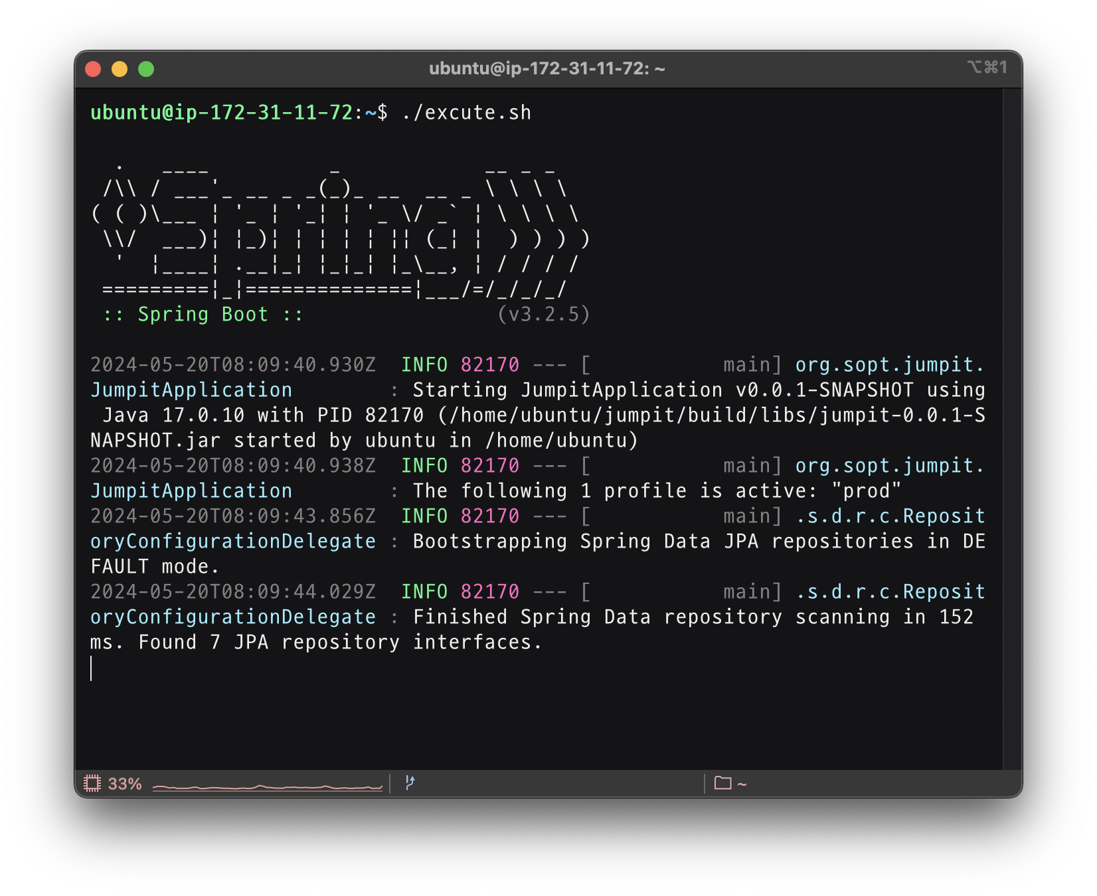The image size is (1097, 896).
Task: Click the ':: Spring Boot ::' label
Action: [203, 314]
